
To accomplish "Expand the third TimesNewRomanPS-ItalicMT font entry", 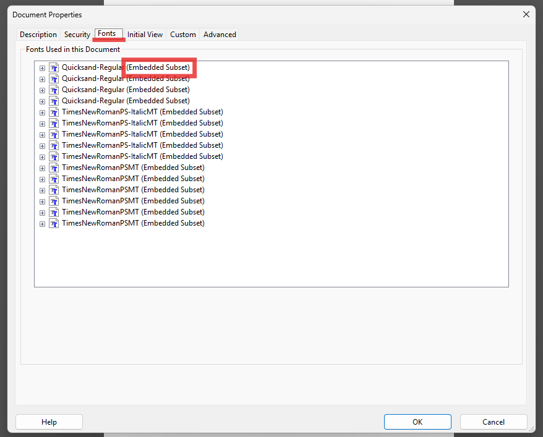I will click(x=42, y=135).
